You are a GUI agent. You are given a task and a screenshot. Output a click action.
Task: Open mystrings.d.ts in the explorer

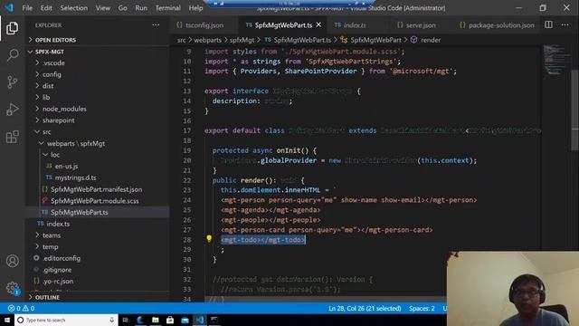pos(75,177)
